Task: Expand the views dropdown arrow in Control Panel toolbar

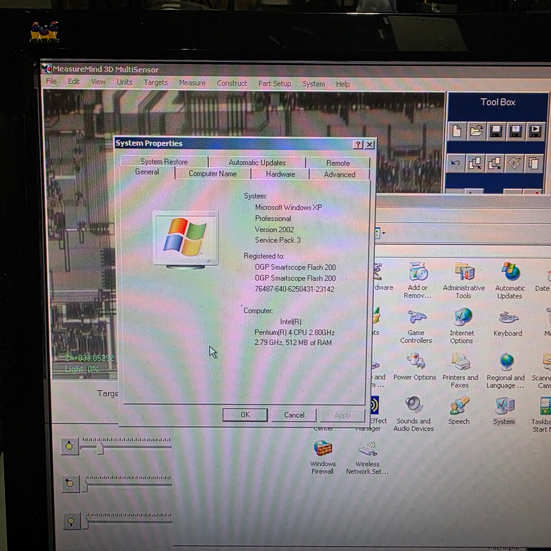Action: [x=384, y=233]
